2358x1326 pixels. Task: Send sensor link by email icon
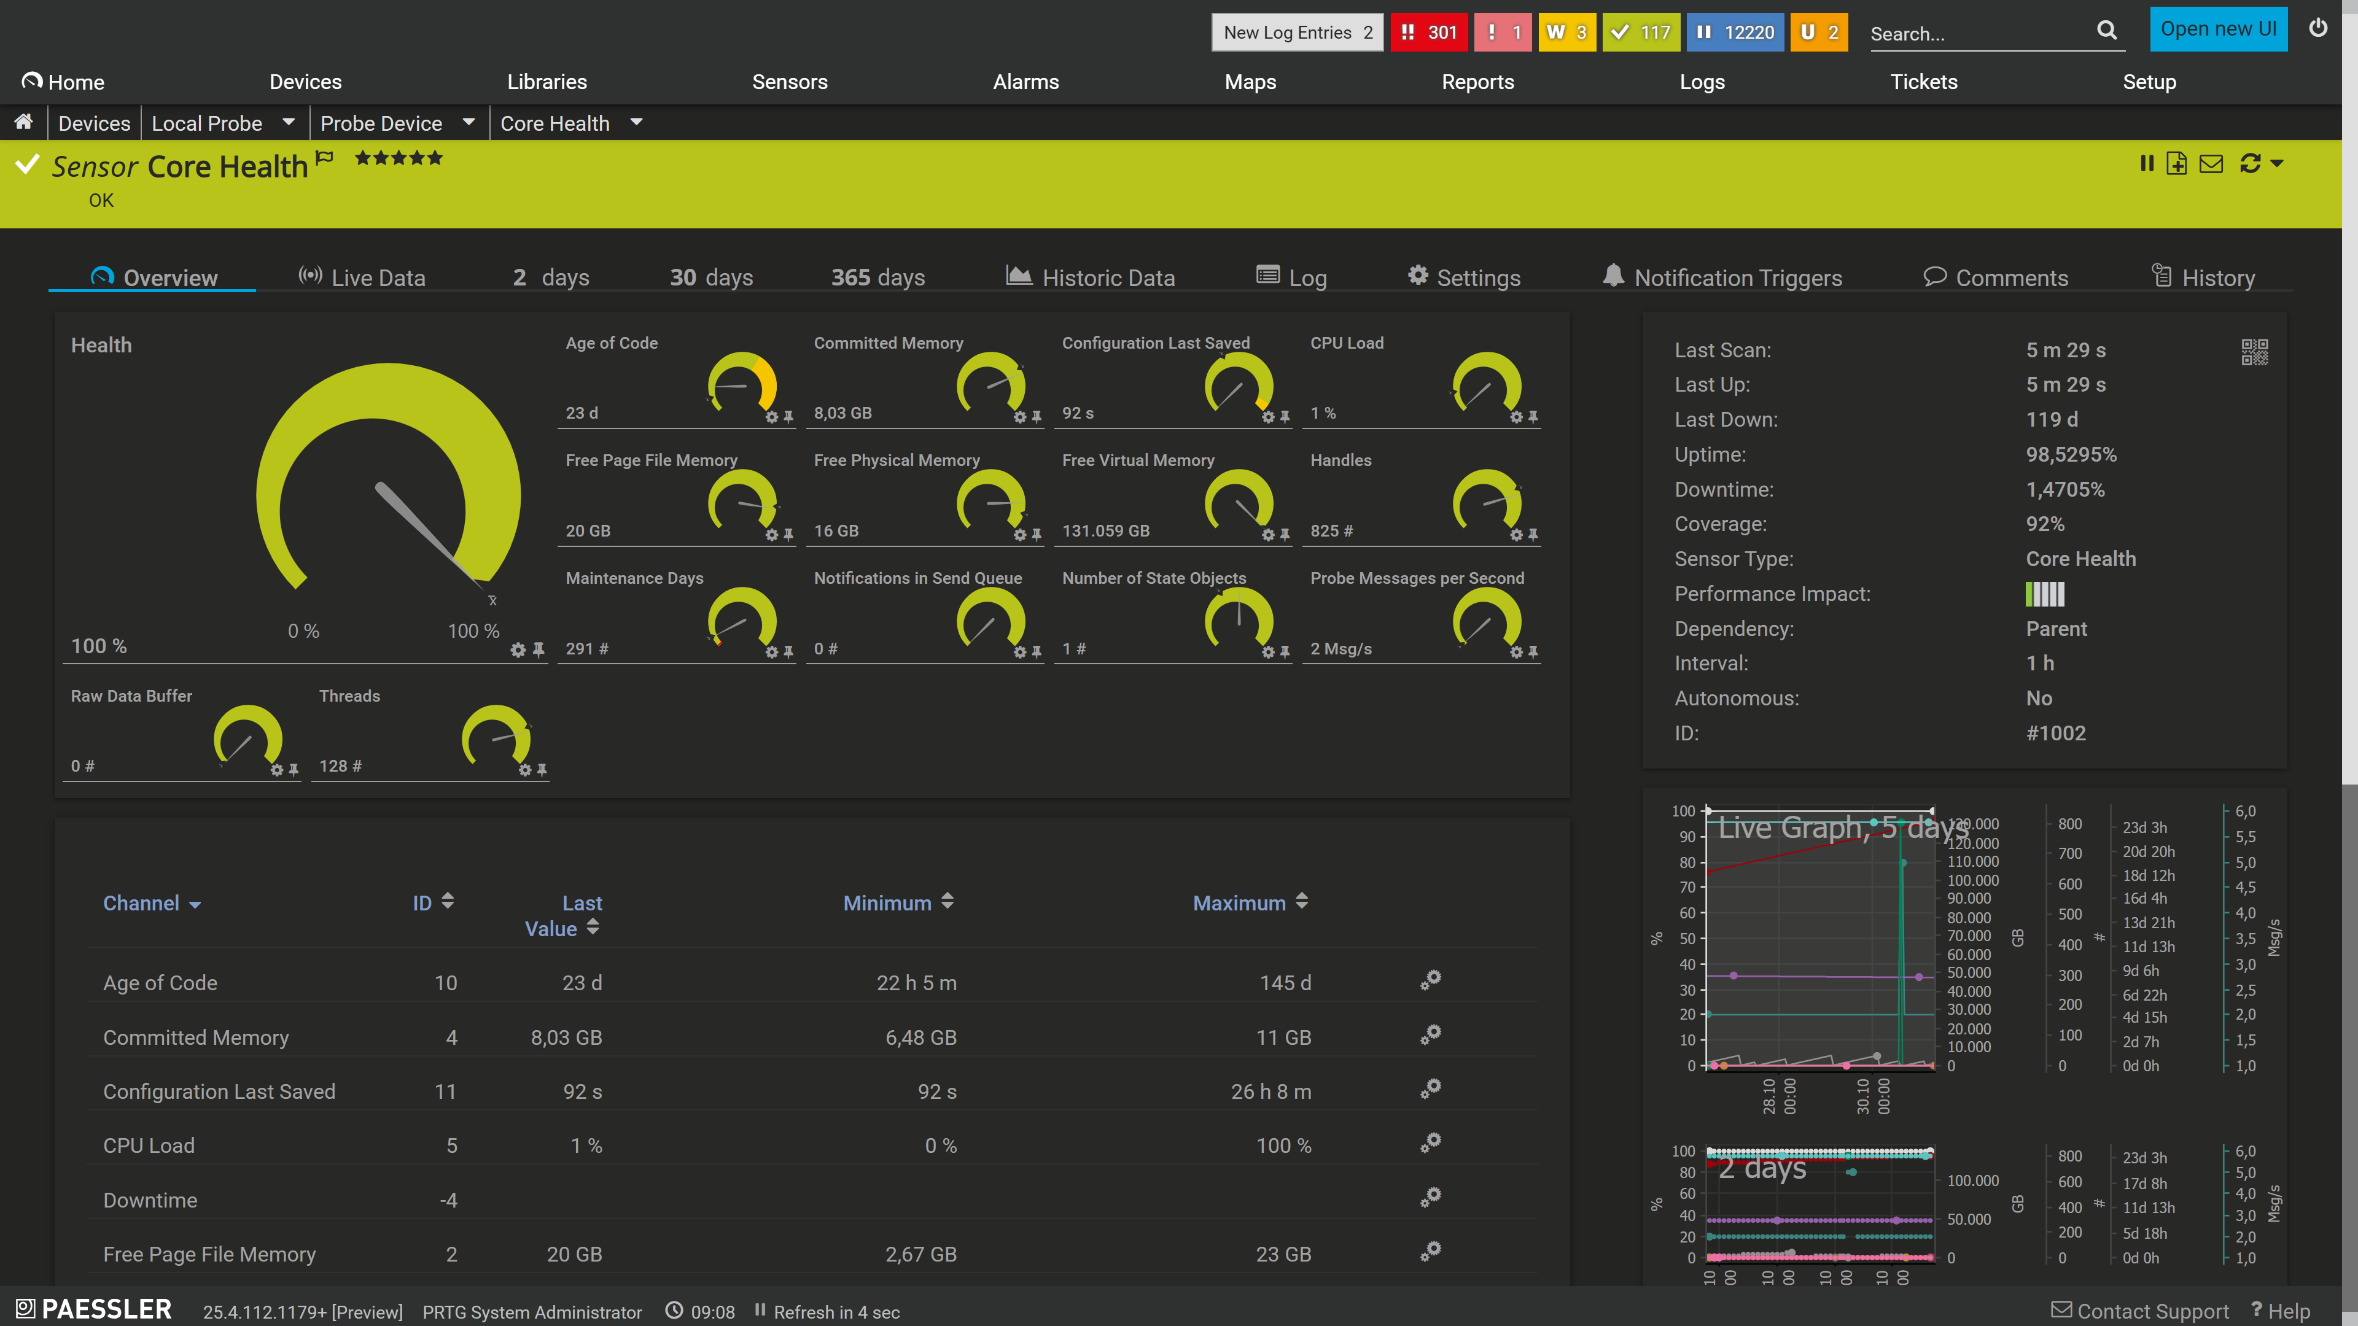pos(2211,164)
